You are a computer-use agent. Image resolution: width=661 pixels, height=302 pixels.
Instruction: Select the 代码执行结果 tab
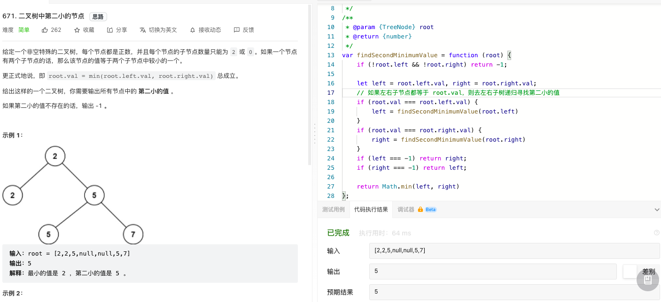pyautogui.click(x=371, y=210)
